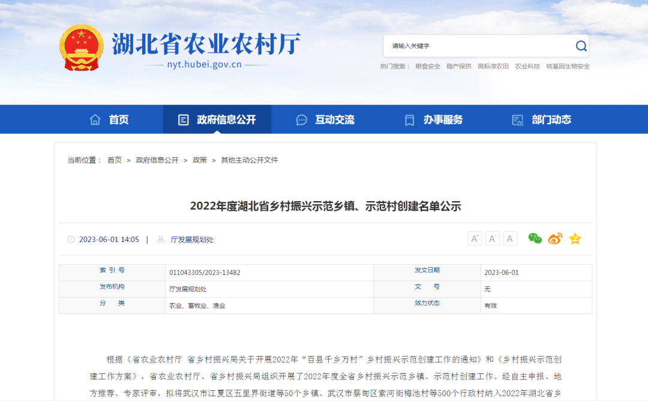648x401 pixels.
Task: Decrease font size with A- button
Action: [492, 238]
